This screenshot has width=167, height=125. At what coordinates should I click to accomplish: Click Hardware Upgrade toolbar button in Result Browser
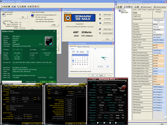[x=160, y=7]
